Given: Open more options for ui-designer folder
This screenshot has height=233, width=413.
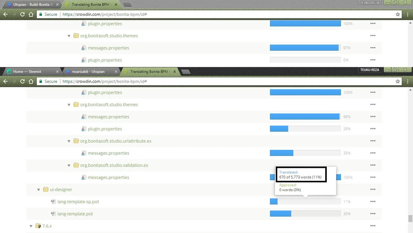Looking at the screenshot, I should (x=373, y=189).
